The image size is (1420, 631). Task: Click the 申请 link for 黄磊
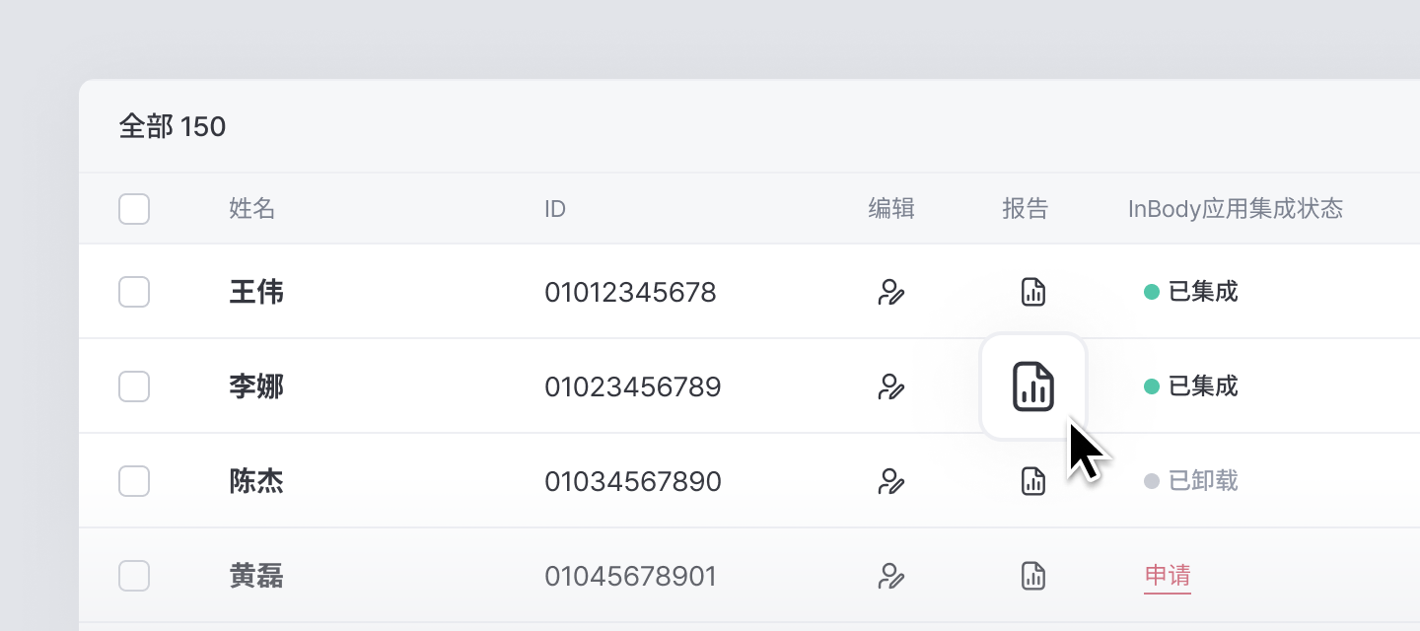tap(1168, 576)
